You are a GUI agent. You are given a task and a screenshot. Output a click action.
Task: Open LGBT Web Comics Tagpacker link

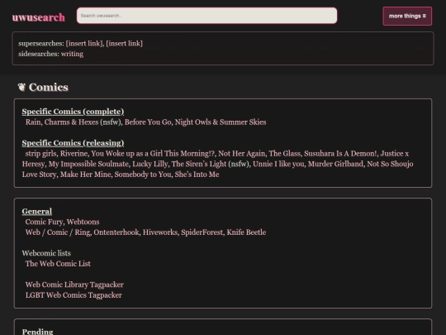(x=74, y=295)
